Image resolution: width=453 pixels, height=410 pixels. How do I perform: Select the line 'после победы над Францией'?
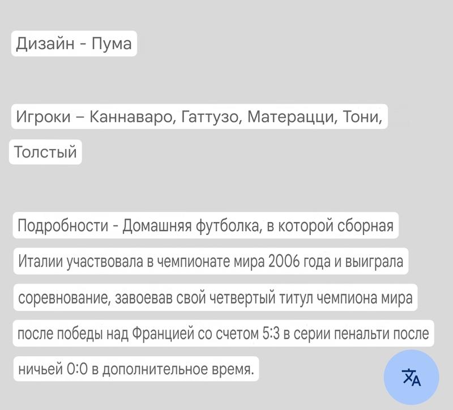[223, 334]
